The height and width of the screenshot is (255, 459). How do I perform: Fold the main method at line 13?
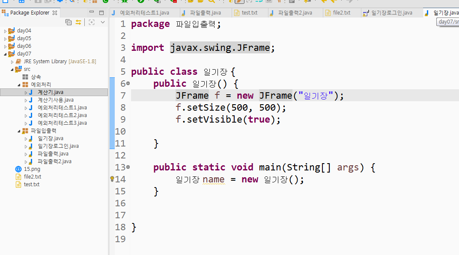[128, 167]
